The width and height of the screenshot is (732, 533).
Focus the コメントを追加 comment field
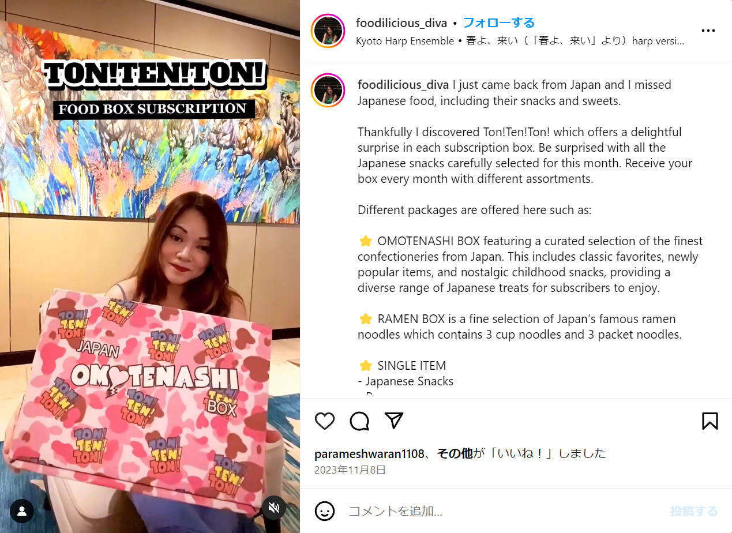point(502,511)
